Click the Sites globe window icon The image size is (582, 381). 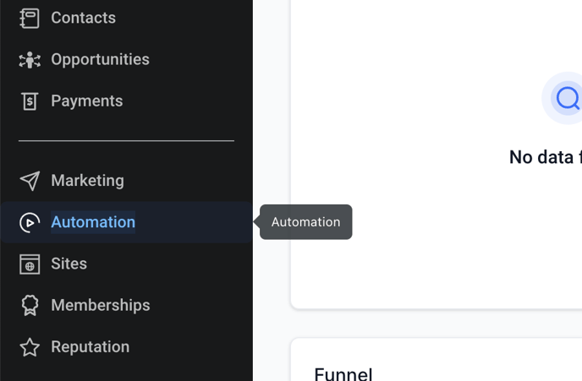pos(30,264)
